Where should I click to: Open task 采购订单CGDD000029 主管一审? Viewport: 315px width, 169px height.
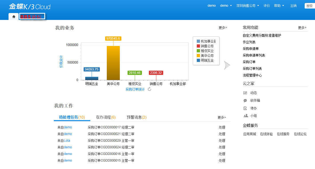click(111, 141)
